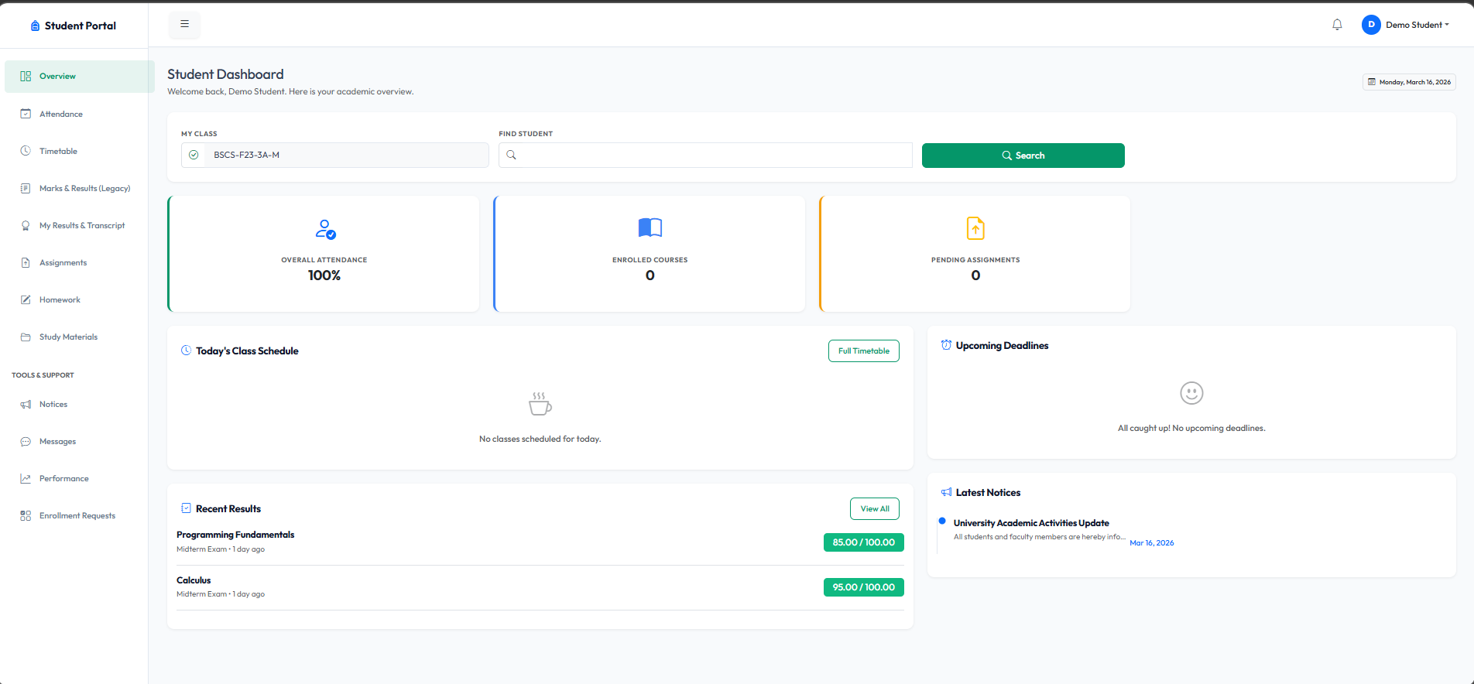The height and width of the screenshot is (684, 1474).
Task: Go to Timetable in the sidebar
Action: [58, 151]
